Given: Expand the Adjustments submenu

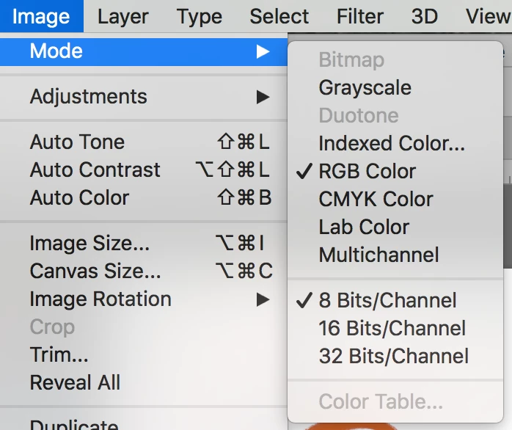Looking at the screenshot, I should 88,97.
